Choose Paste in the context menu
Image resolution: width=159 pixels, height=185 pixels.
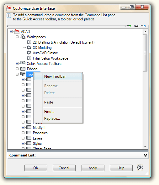[x=58, y=102]
